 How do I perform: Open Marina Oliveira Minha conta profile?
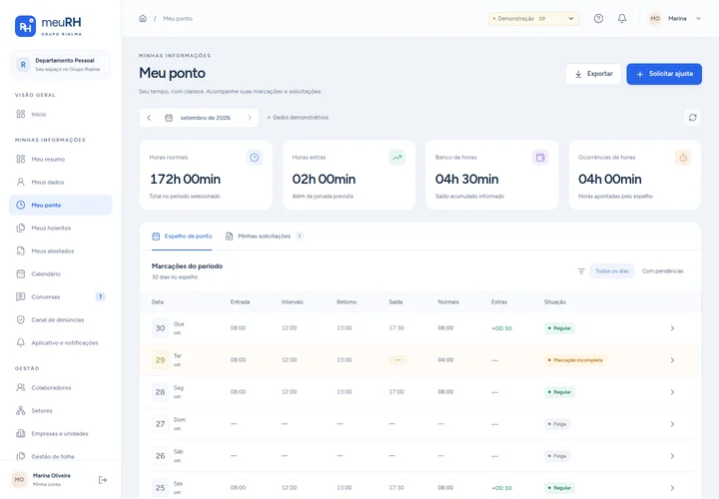51,480
